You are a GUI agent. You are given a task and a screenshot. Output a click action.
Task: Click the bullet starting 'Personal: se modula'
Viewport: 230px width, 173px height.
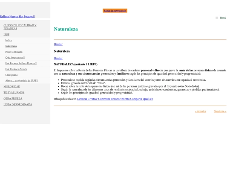[x=133, y=80]
